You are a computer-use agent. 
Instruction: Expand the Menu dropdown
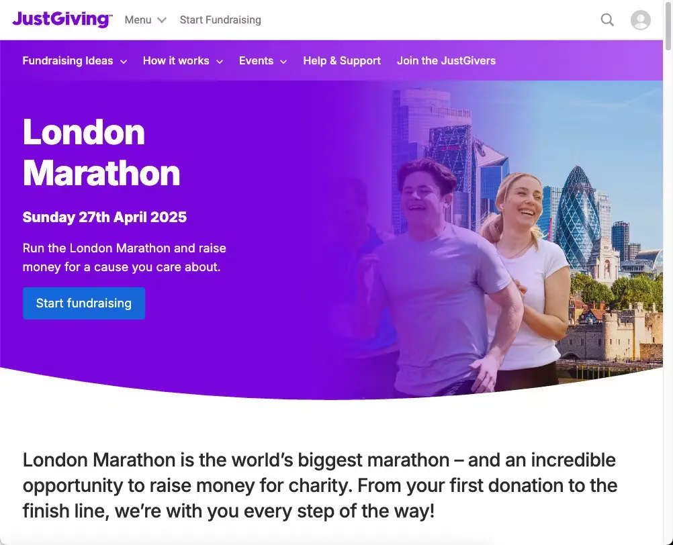click(x=146, y=20)
